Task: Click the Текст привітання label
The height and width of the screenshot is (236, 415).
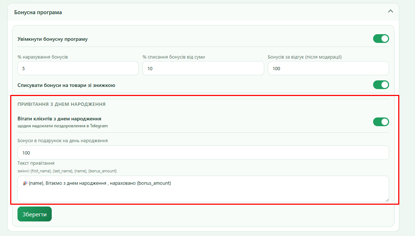Action: coord(36,163)
